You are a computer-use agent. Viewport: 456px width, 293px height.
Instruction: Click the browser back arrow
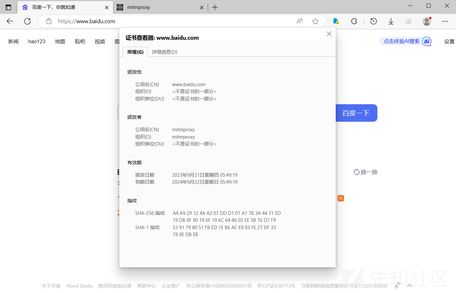(10, 21)
